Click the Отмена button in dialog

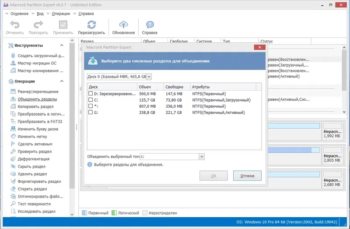(247, 176)
